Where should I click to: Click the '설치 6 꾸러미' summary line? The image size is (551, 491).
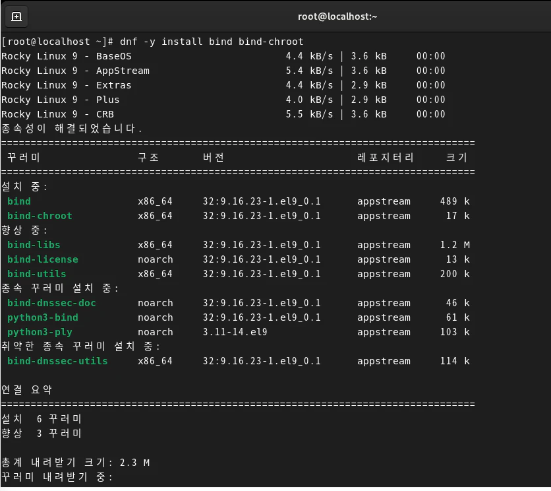pos(42,419)
